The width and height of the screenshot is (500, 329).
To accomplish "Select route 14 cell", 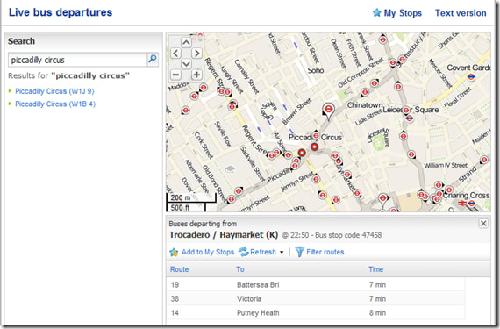I will (175, 312).
